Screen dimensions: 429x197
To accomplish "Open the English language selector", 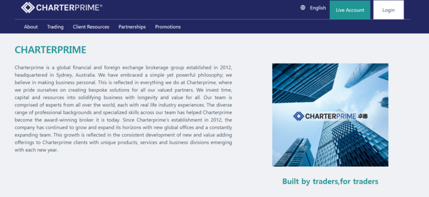I will point(318,8).
